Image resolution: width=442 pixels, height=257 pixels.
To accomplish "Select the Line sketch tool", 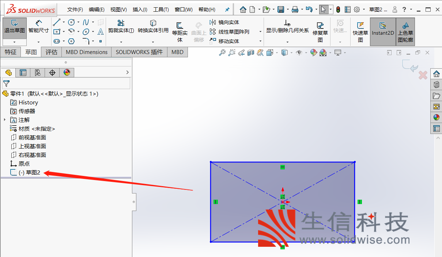I will tap(57, 22).
